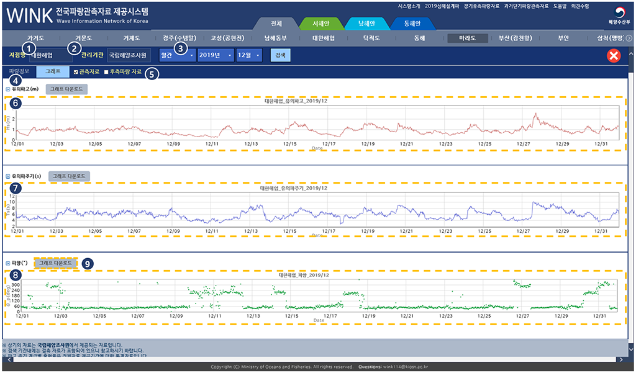Download the 유의파주기 graph

pyautogui.click(x=70, y=176)
